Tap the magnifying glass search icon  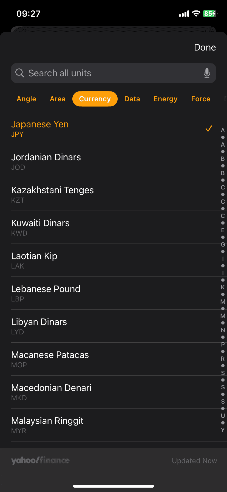[x=20, y=73]
